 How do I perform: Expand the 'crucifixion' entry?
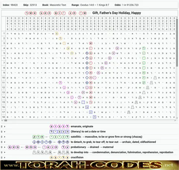(5, 157)
